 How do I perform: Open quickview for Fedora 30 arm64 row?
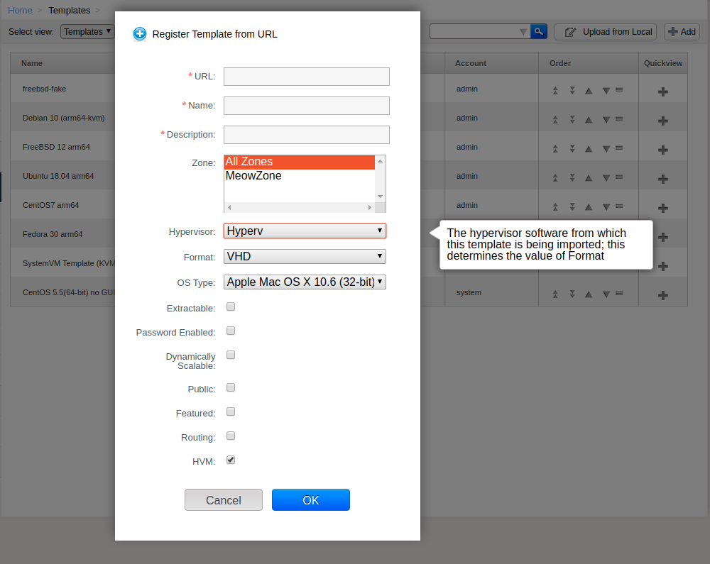tap(663, 237)
